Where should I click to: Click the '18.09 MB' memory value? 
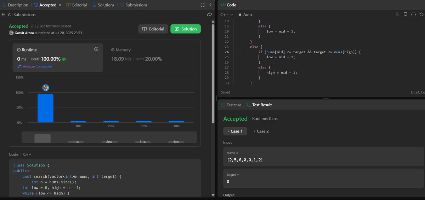(x=121, y=59)
